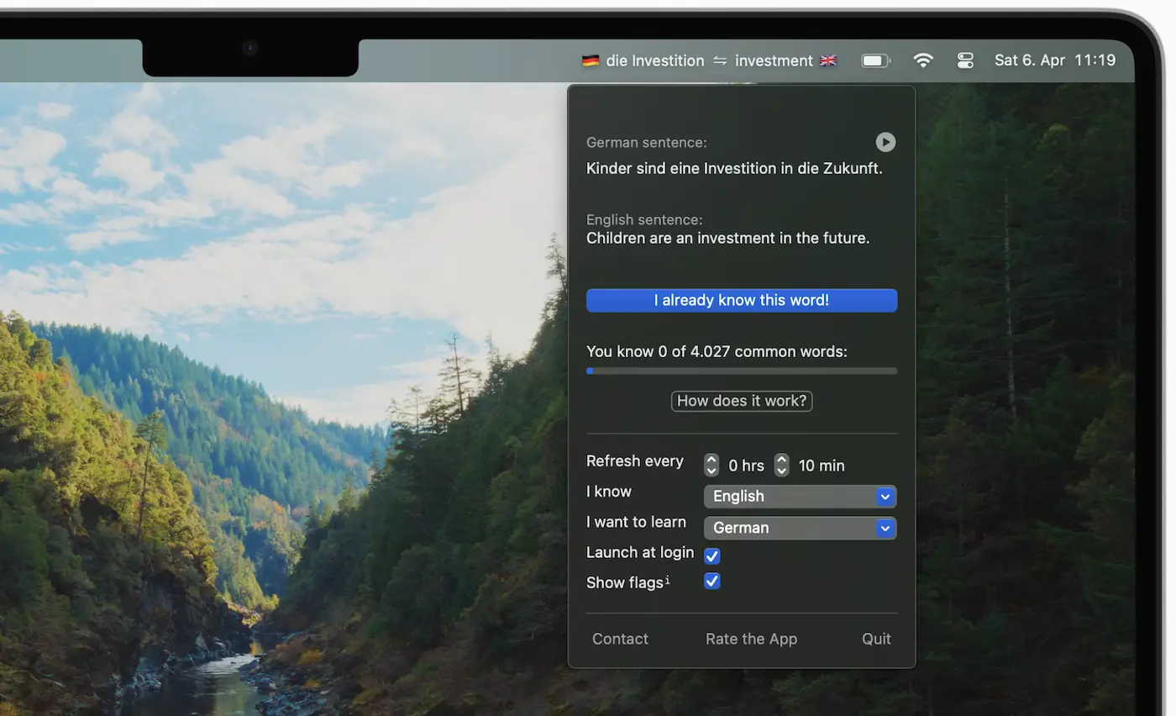Open the 'I want to learn' German dropdown
Viewport: 1176px width, 716px height.
click(800, 529)
